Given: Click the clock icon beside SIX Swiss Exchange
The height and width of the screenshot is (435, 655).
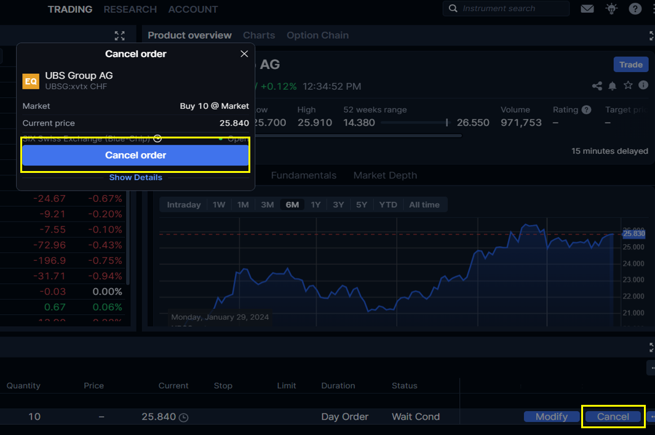Looking at the screenshot, I should pyautogui.click(x=157, y=138).
